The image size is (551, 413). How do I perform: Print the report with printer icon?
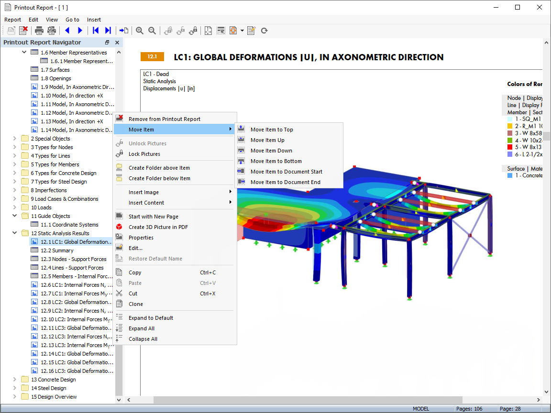[39, 31]
